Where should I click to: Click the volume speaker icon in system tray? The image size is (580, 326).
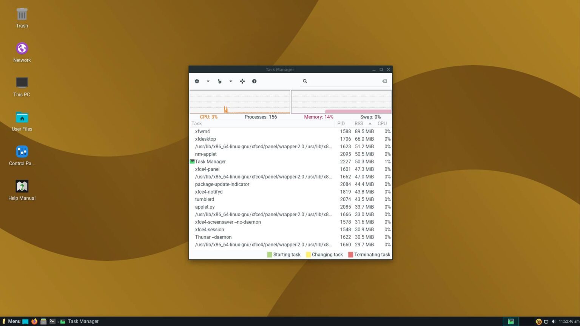tap(554, 321)
